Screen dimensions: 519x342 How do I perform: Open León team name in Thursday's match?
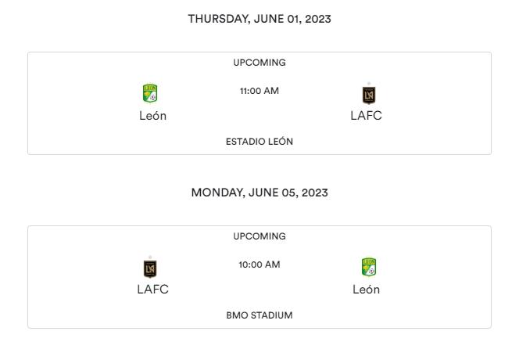(152, 116)
